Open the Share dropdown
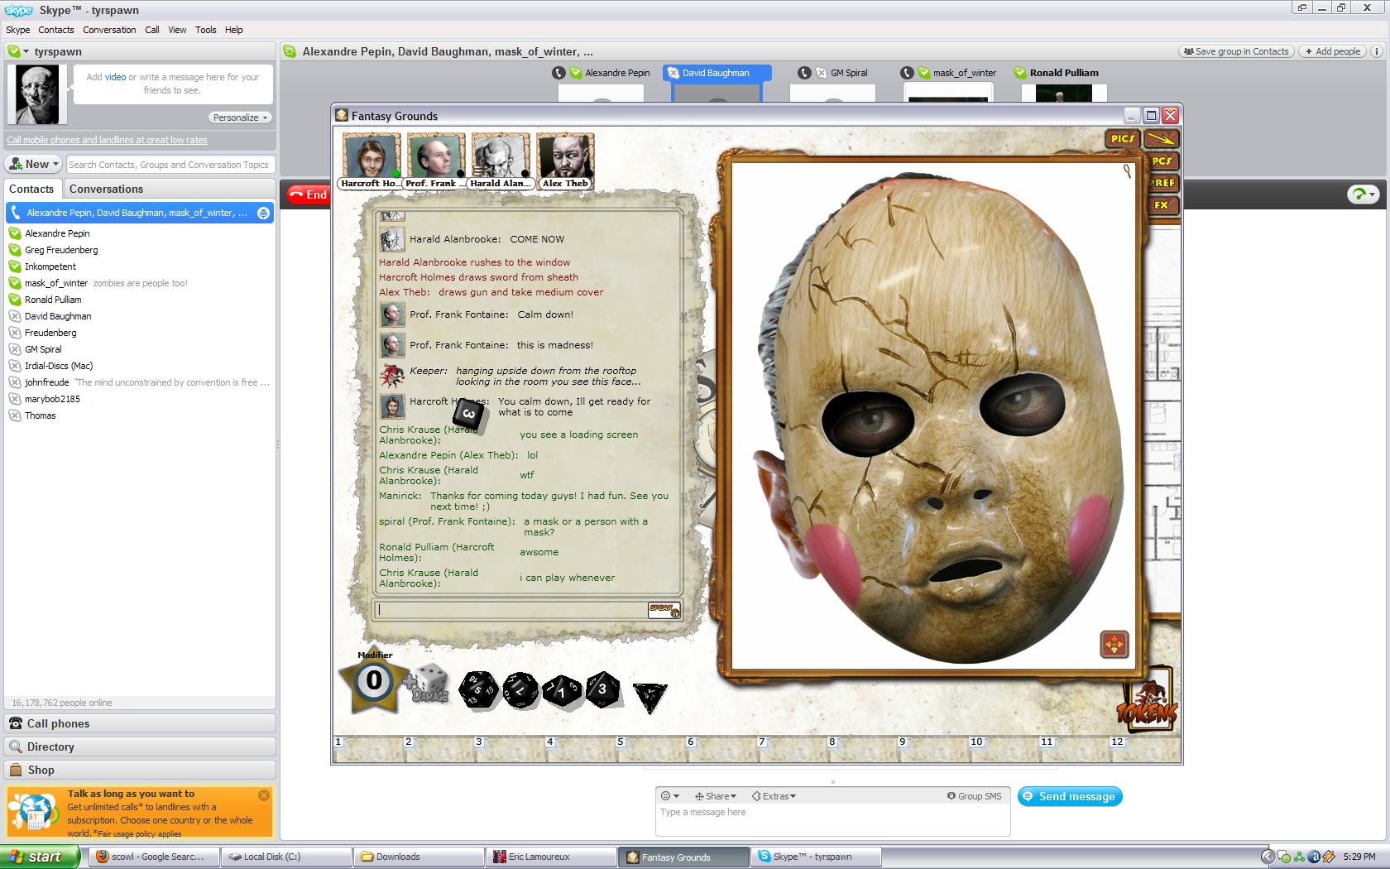The image size is (1390, 869). coord(715,796)
